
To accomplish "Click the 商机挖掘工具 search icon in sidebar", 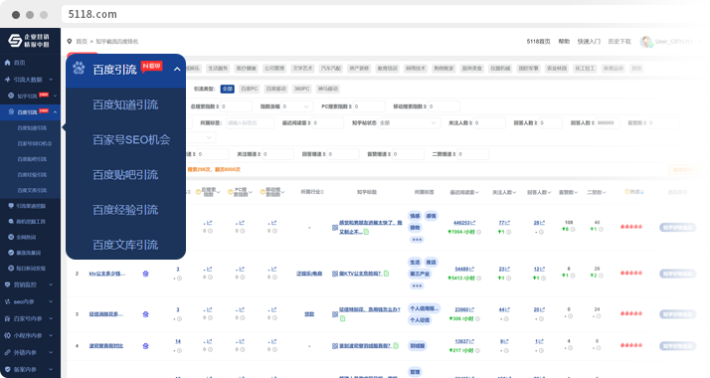I will (x=11, y=222).
